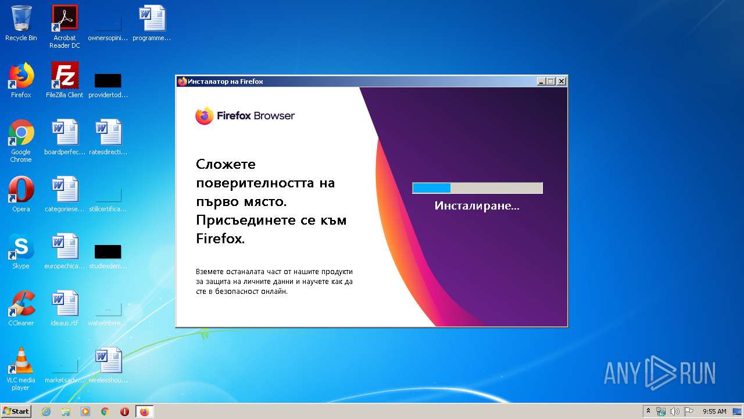Screen dimensions: 744x419
Task: Open europechica... Word document
Action: coord(65,251)
